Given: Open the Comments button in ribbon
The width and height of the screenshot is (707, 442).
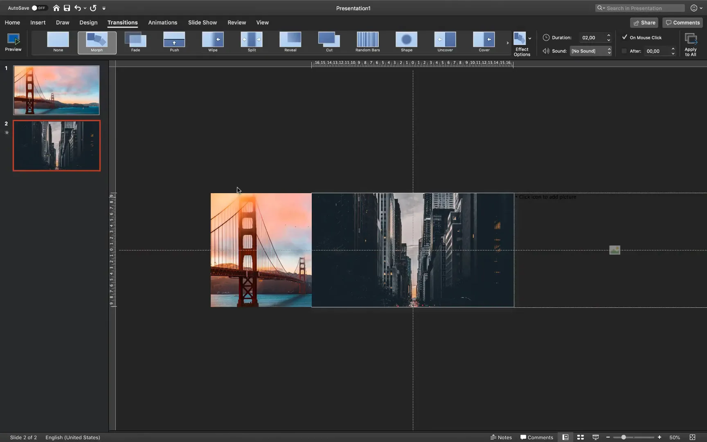Looking at the screenshot, I should point(682,23).
